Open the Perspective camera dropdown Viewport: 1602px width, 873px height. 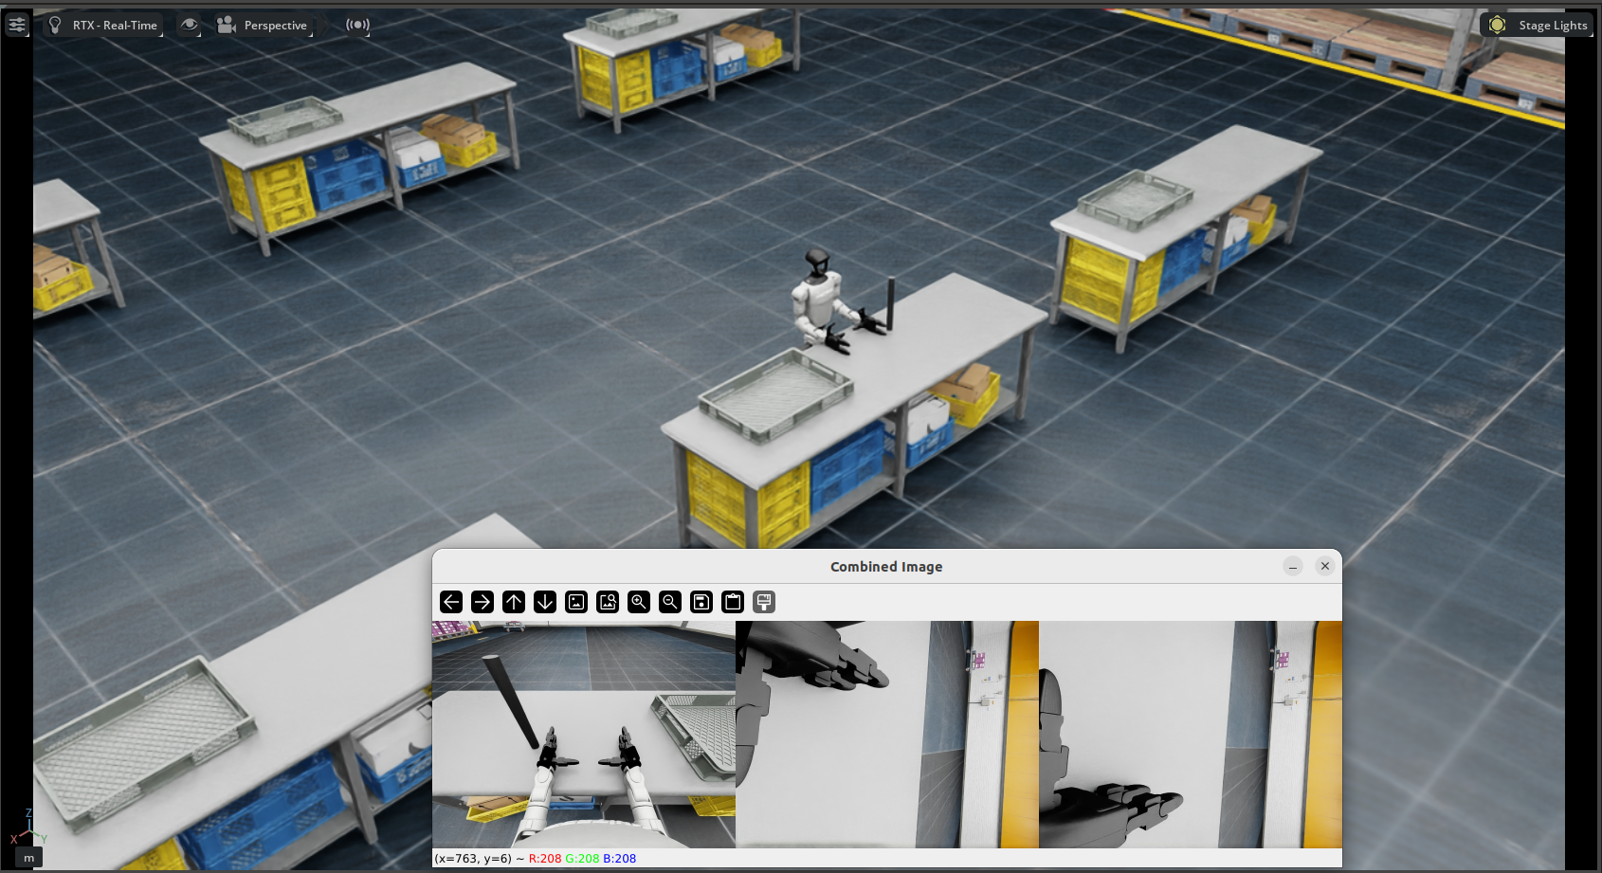point(263,26)
